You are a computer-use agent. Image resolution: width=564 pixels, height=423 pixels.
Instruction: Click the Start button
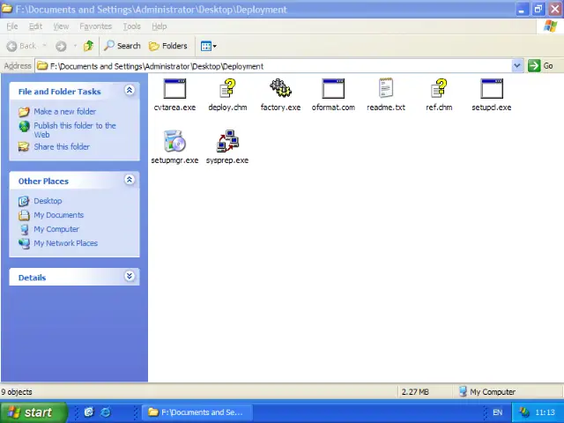pos(33,412)
